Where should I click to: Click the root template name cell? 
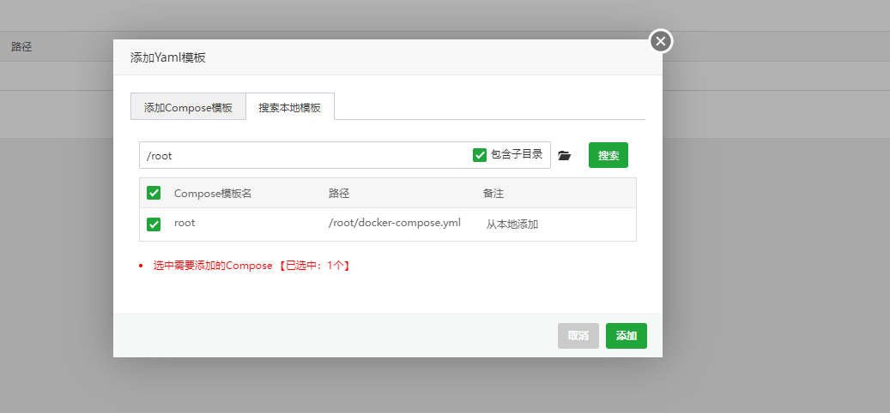(185, 223)
